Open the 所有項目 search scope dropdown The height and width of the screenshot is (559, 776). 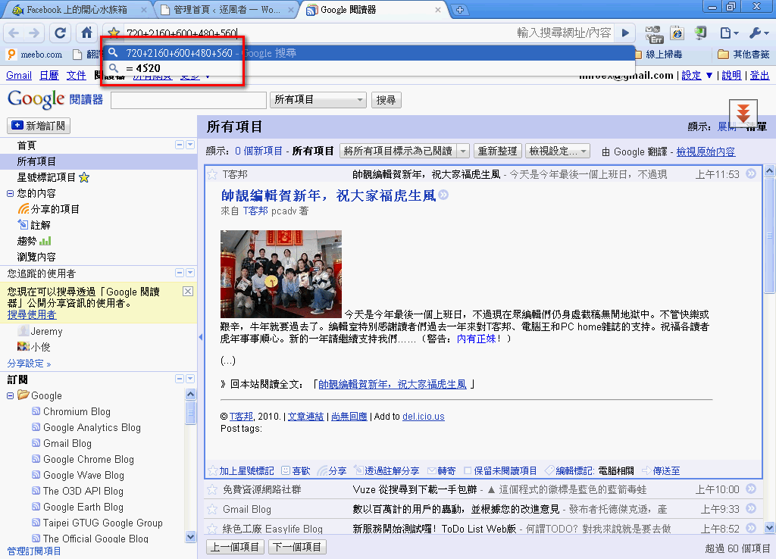tap(318, 100)
